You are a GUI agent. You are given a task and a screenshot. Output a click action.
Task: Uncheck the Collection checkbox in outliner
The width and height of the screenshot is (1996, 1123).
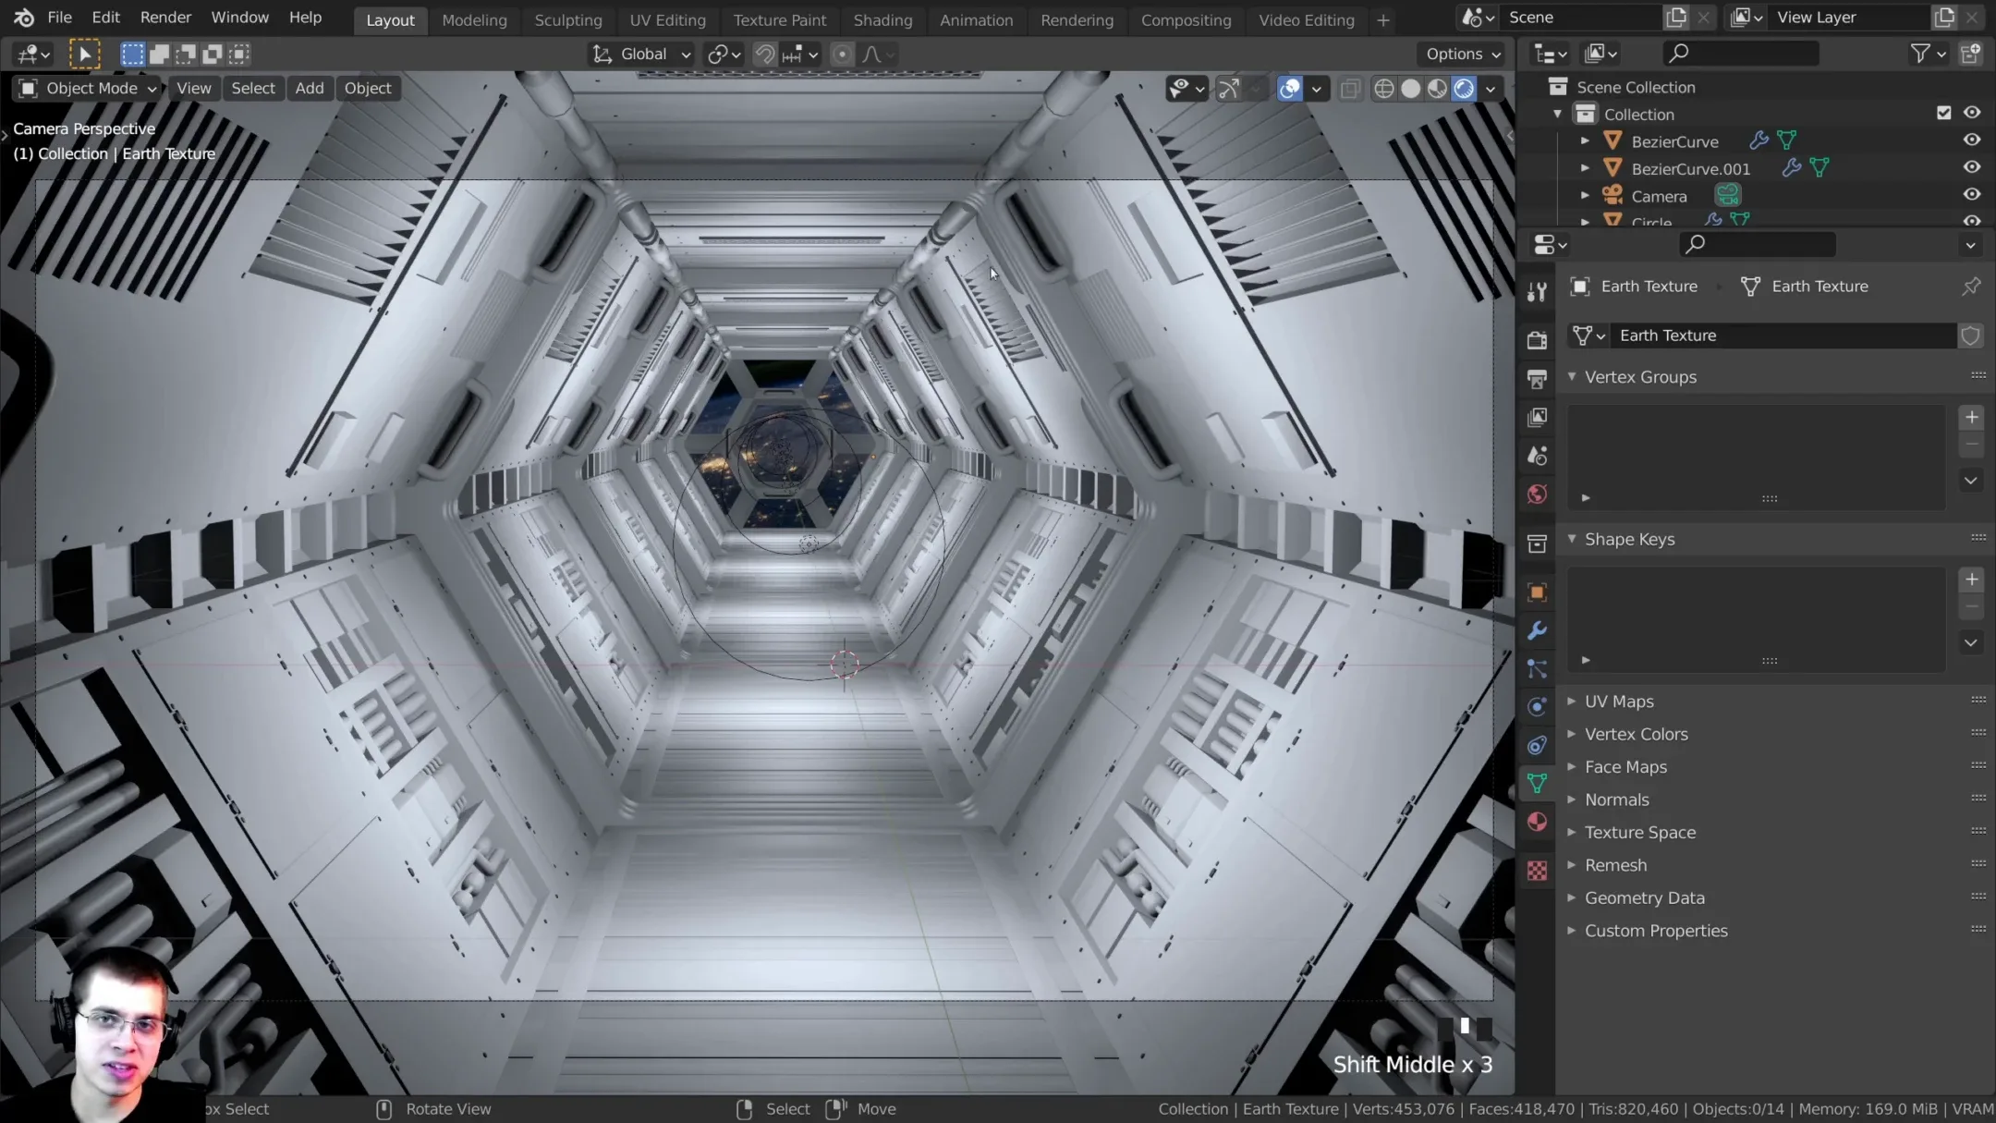1944,113
